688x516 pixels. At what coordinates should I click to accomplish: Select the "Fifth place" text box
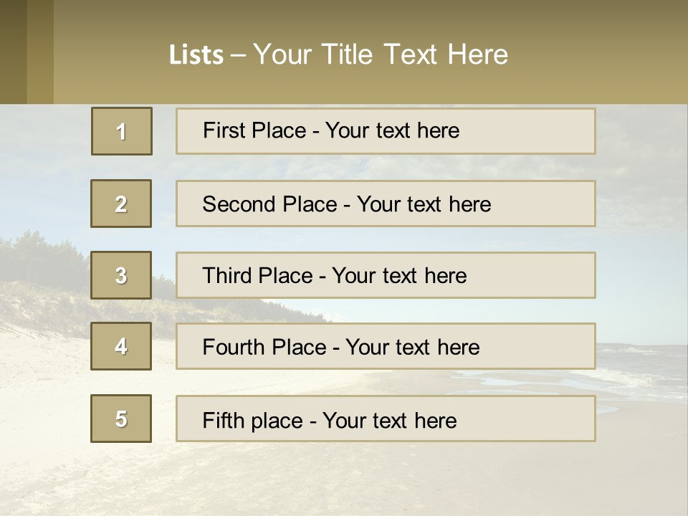(x=386, y=419)
